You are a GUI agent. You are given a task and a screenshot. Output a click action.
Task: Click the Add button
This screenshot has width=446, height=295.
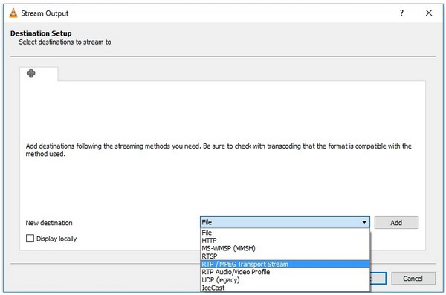click(396, 222)
